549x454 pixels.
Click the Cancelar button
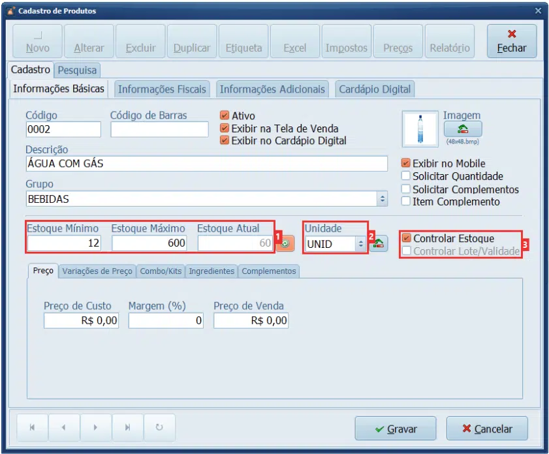click(487, 429)
